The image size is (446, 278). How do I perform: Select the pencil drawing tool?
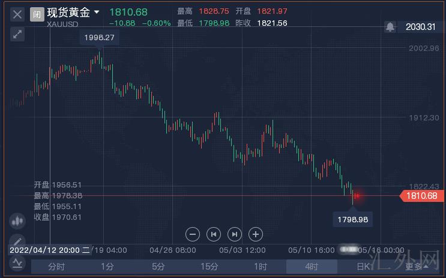pyautogui.click(x=17, y=241)
